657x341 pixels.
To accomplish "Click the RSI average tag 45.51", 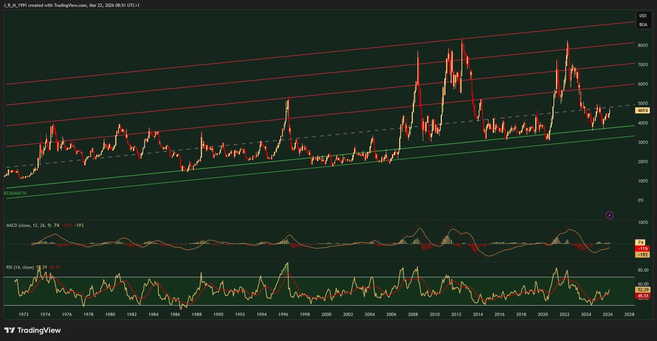I will pos(643,296).
